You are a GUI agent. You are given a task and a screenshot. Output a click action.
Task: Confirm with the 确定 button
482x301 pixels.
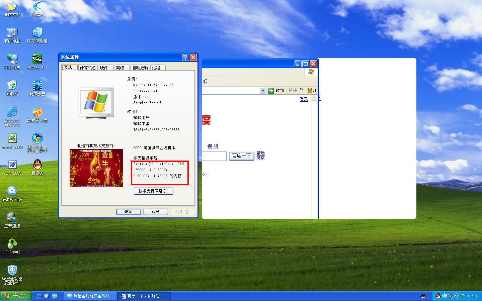pyautogui.click(x=129, y=212)
